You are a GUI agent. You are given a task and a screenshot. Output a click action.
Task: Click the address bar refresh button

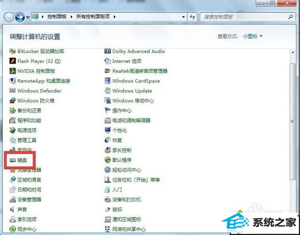(x=192, y=17)
